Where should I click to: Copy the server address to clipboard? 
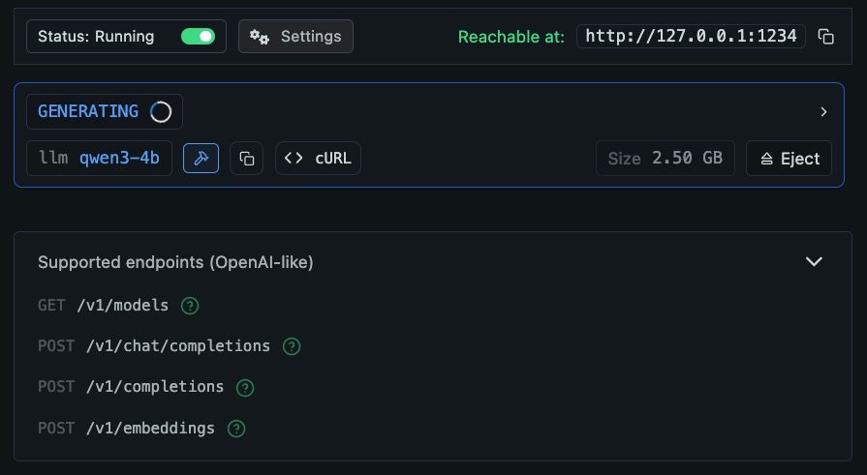(x=825, y=37)
